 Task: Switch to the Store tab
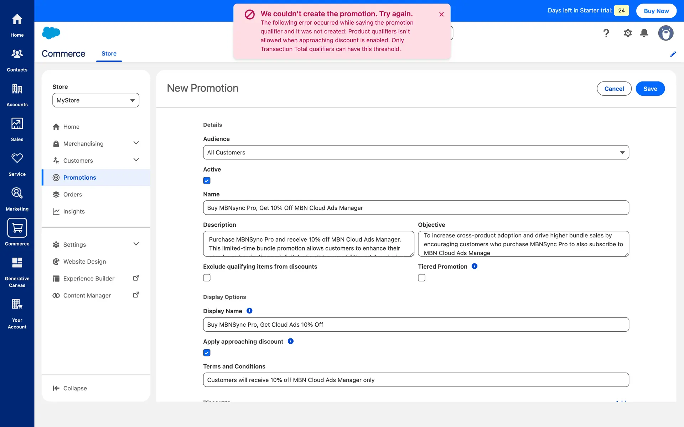click(x=109, y=54)
